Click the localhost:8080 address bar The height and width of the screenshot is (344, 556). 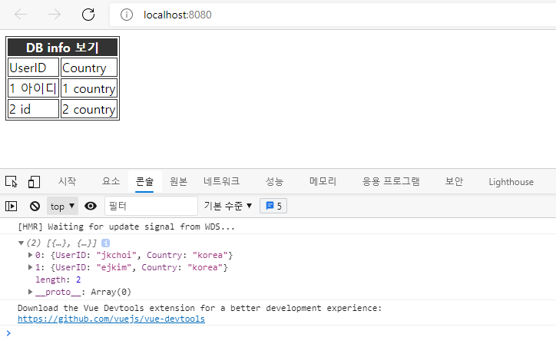point(333,15)
